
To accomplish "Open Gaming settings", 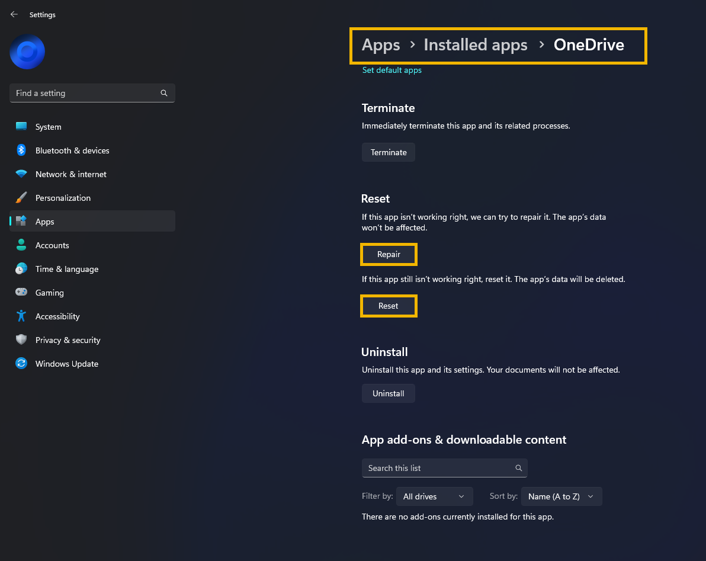I will pos(92,293).
